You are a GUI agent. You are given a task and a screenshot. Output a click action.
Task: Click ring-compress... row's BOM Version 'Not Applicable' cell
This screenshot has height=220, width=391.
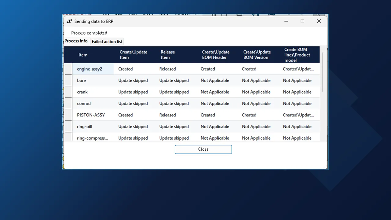[x=258, y=137]
